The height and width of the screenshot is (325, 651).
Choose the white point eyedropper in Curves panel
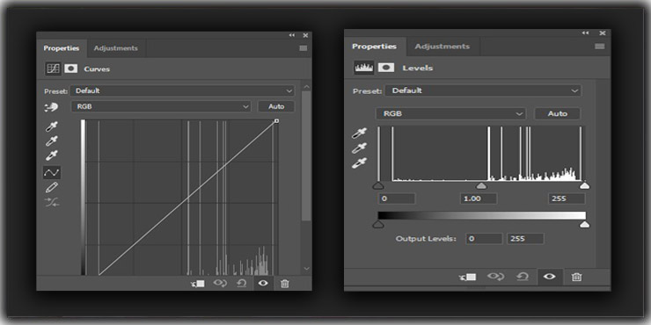point(52,155)
